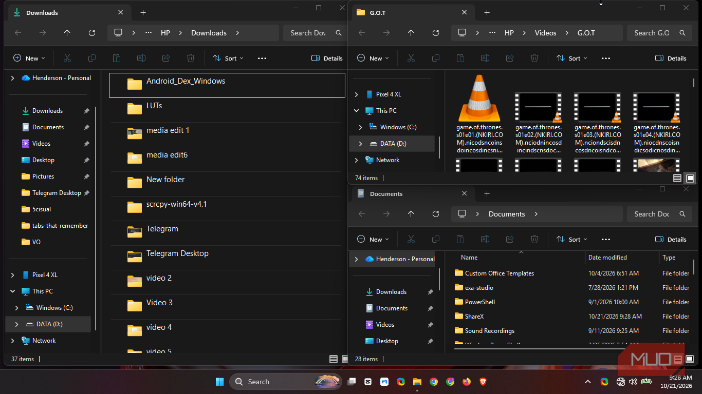Click search box in G.O.T window
The height and width of the screenshot is (394, 702).
pos(659,33)
